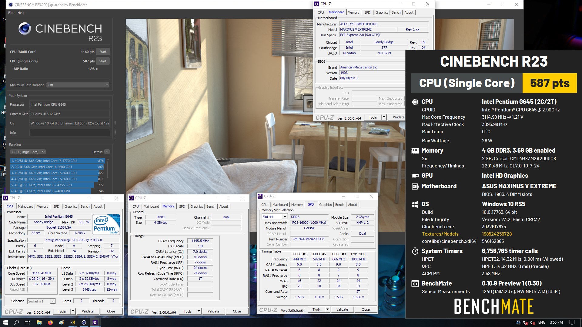Open Tools arrow in CPU-Z Mainboard window
Viewport: 582px width, 327px height.
pos(384,117)
